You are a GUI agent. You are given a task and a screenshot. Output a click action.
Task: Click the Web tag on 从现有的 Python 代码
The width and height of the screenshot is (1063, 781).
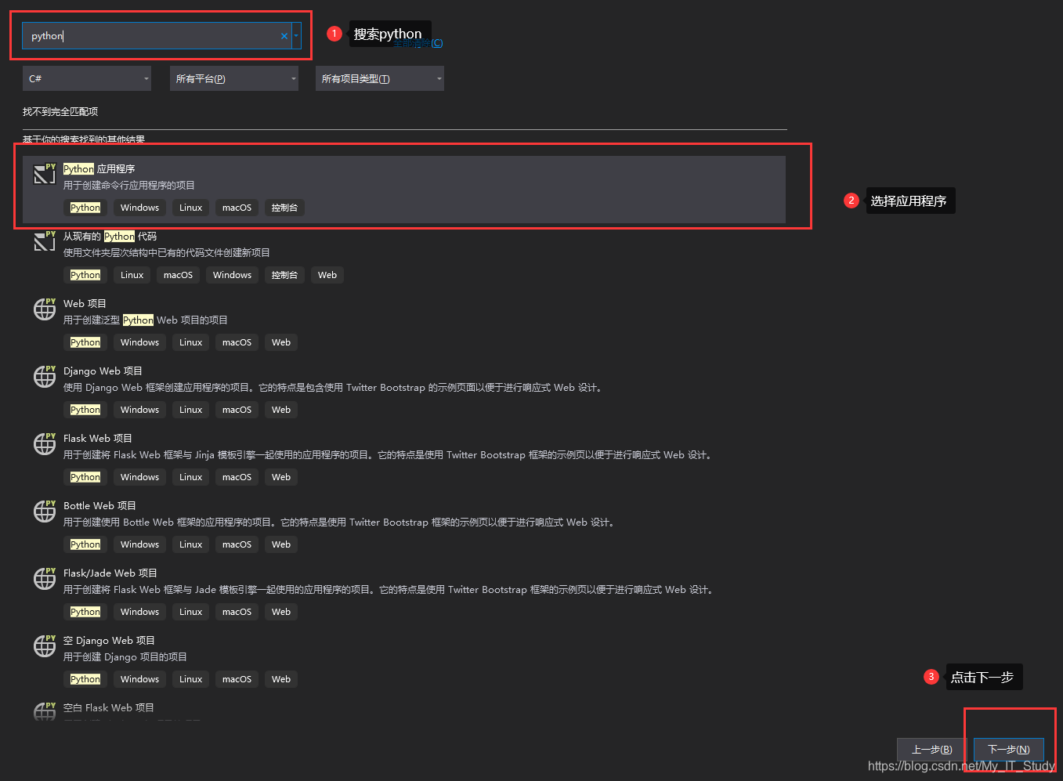tap(327, 275)
